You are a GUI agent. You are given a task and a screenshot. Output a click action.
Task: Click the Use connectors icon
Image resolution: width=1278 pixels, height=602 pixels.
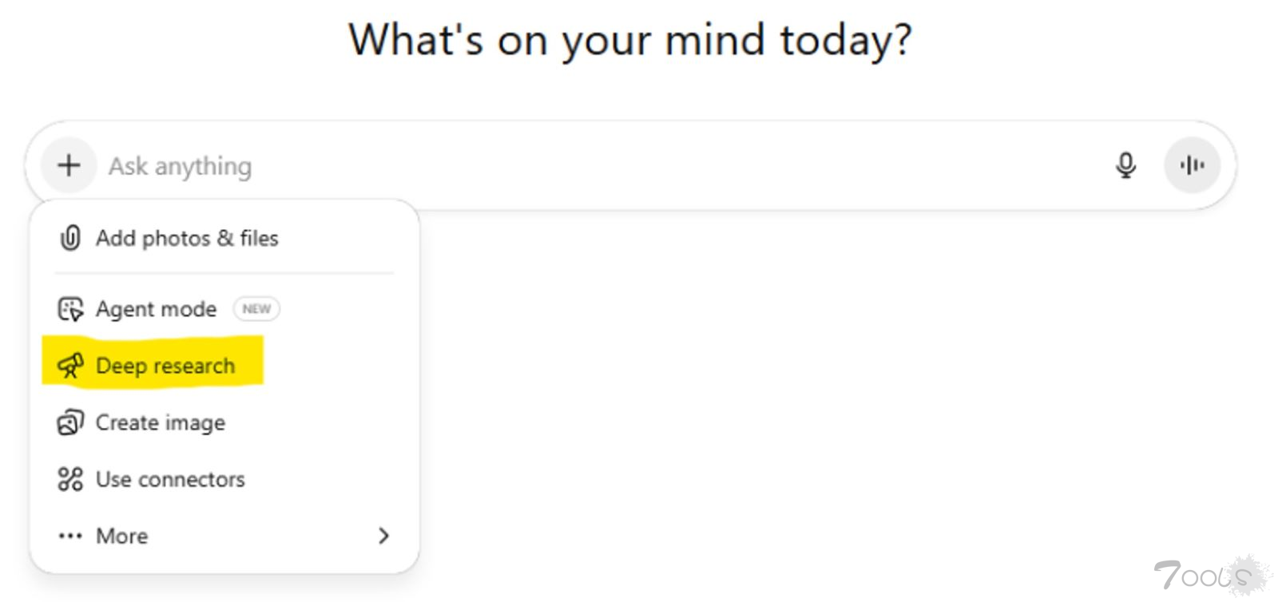[x=70, y=479]
